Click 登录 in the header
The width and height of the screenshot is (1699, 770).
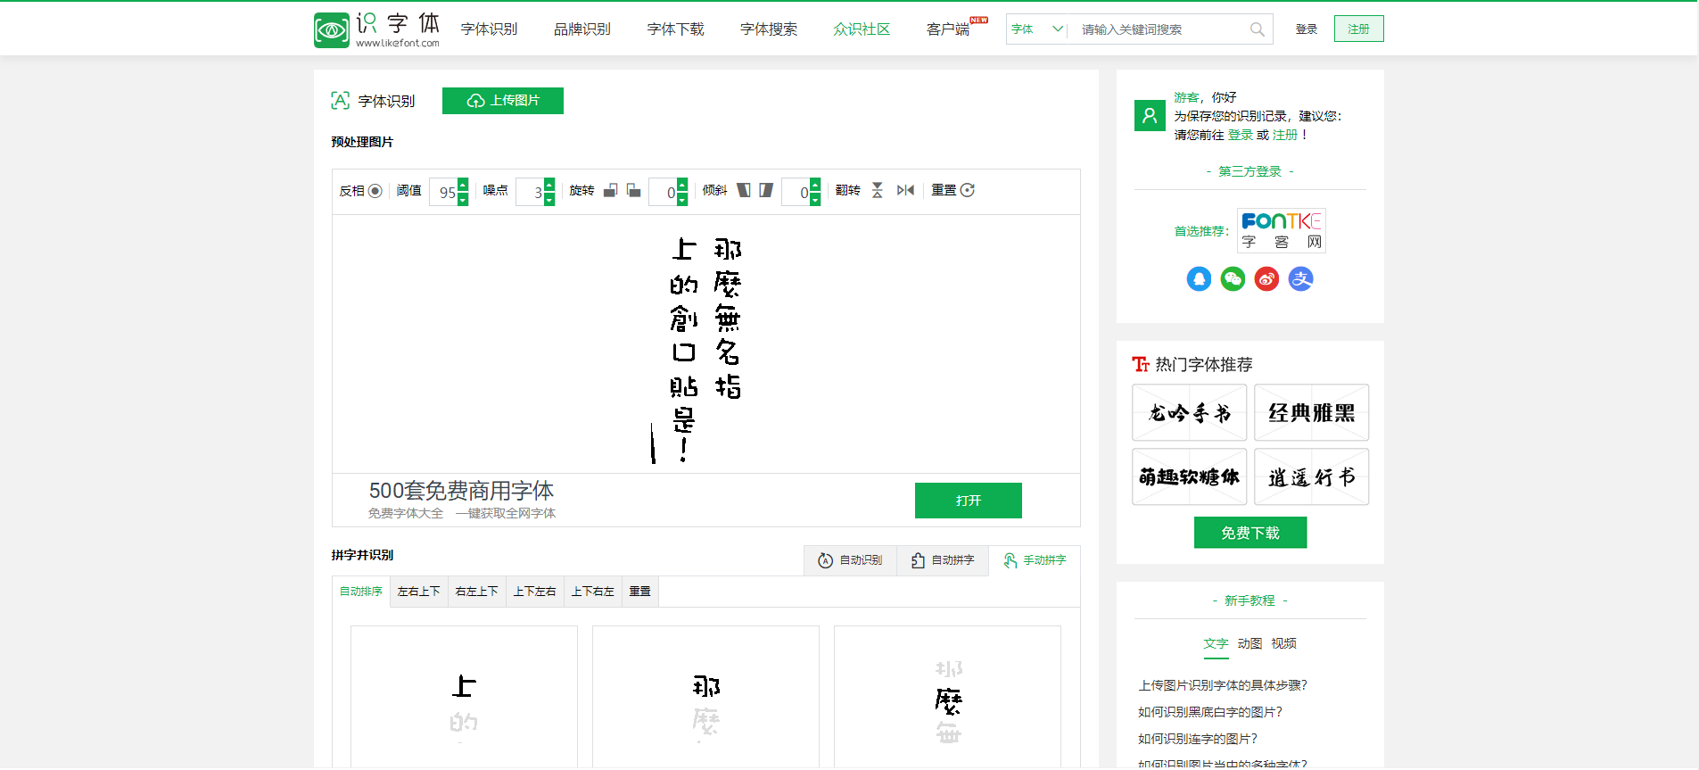coord(1307,29)
